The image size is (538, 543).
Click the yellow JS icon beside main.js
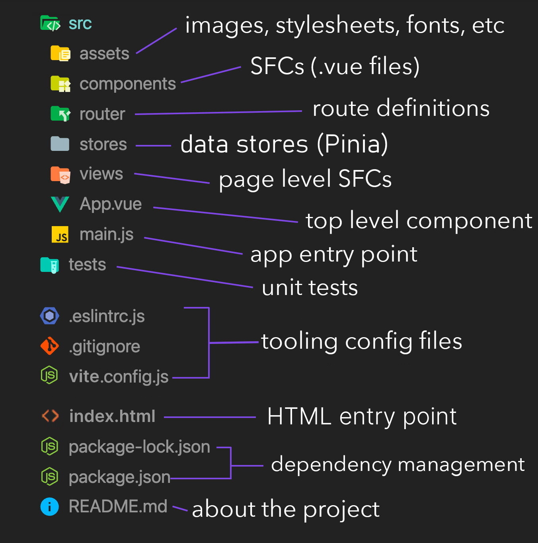click(60, 234)
